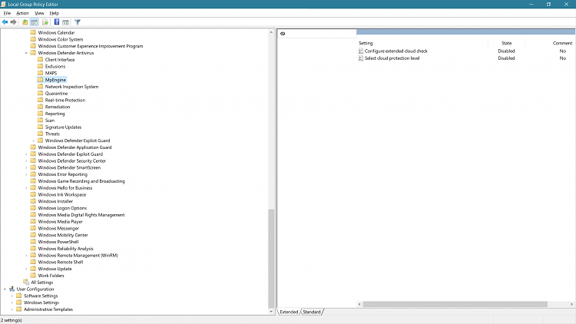Click the Work Folders folder icon
576x324 pixels.
point(33,276)
